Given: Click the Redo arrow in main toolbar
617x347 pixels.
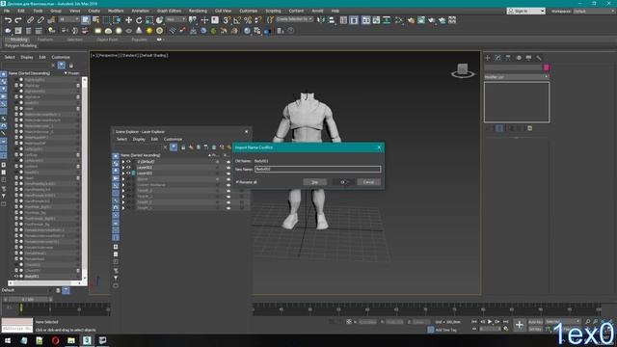Looking at the screenshot, I should [18, 20].
